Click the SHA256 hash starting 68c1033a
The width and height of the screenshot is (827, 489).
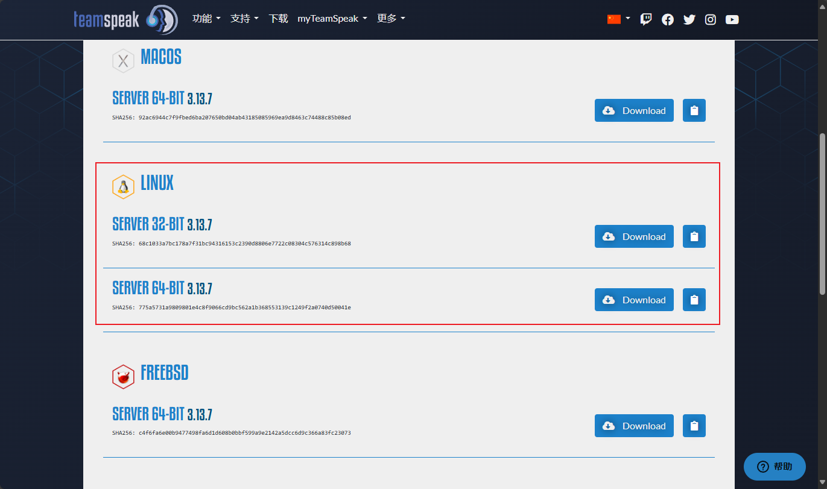click(x=244, y=244)
